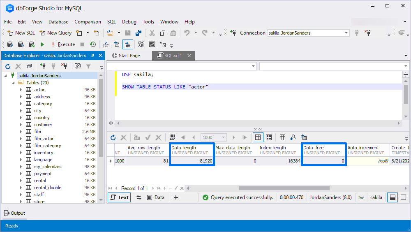The image size is (411, 232).
Task: Click the New SQL toolbar button
Action: click(21, 33)
